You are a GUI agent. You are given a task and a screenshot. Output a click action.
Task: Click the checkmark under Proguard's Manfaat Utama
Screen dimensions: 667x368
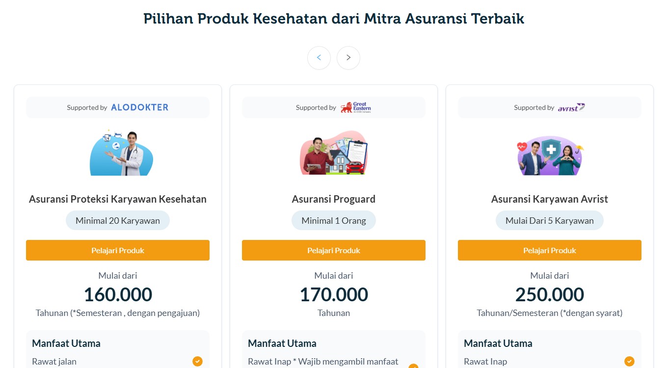coord(413,366)
